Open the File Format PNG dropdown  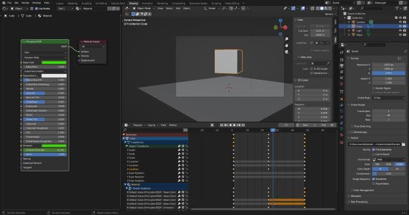pyautogui.click(x=389, y=159)
